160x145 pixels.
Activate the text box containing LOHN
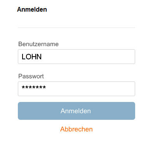click(x=77, y=57)
